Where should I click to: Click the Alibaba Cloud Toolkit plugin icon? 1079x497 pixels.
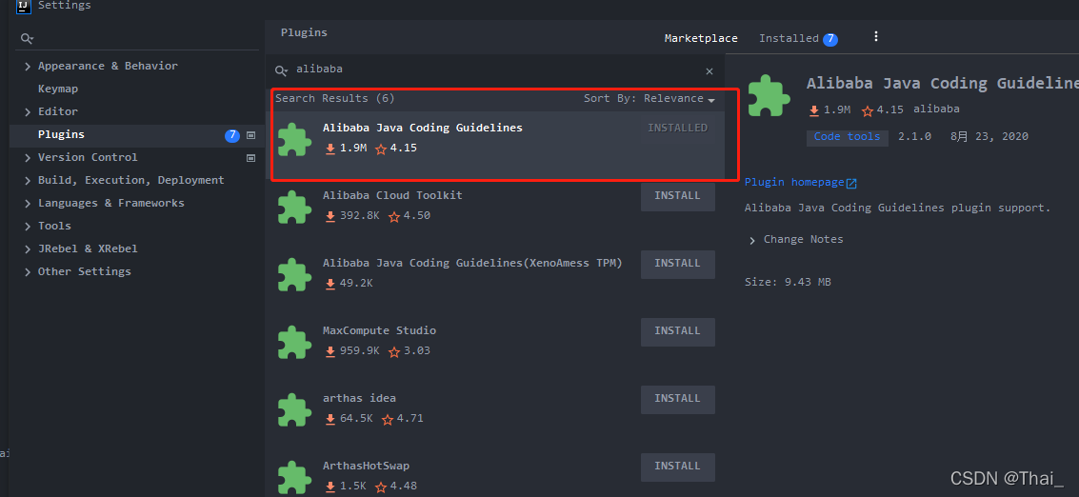pos(295,208)
